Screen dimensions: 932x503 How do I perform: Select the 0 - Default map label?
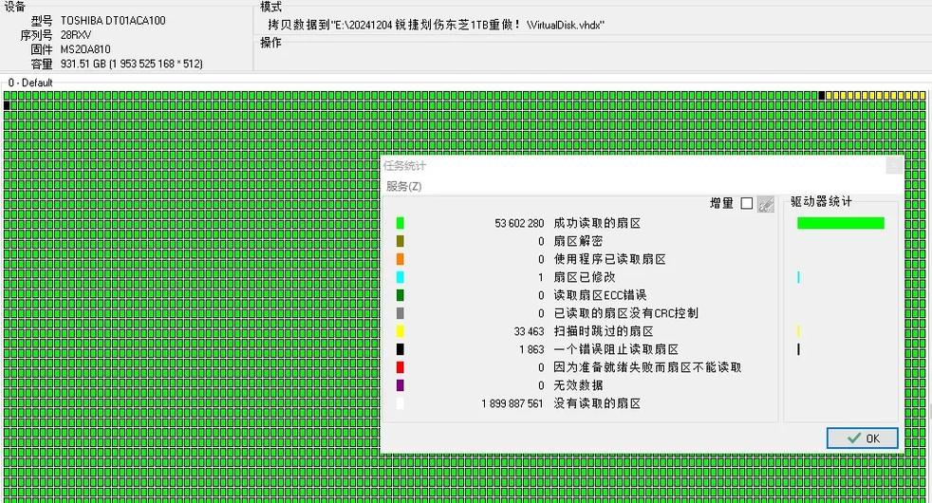tap(30, 83)
